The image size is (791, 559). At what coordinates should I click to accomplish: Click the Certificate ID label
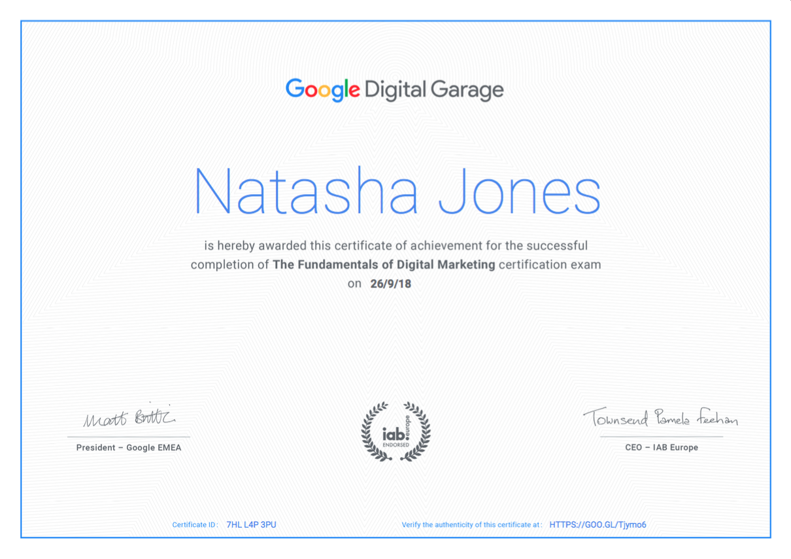click(x=195, y=525)
